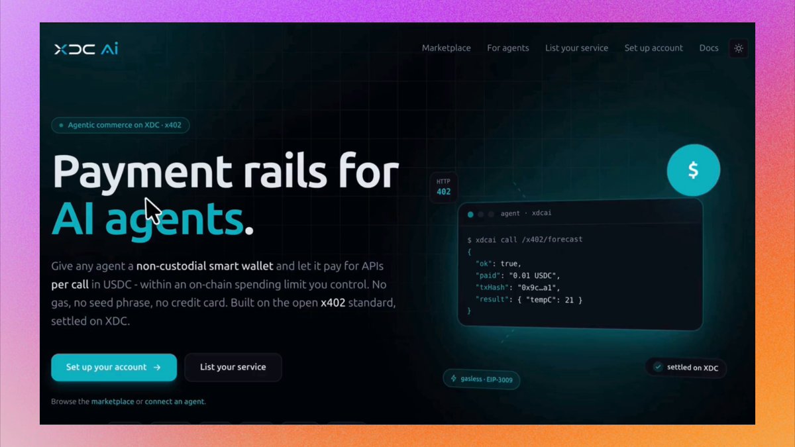Open the For agents nav item
This screenshot has height=447, width=795.
[508, 48]
